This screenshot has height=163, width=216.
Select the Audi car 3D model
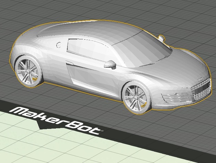[110, 67]
